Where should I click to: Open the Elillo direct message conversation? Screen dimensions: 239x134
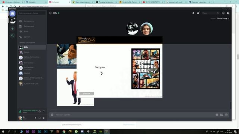pos(32,47)
